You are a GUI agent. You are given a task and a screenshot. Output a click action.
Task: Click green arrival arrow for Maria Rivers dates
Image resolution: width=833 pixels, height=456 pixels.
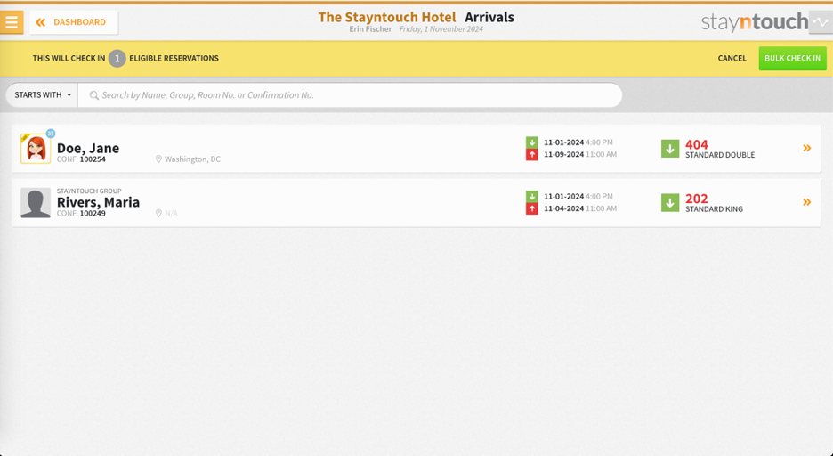532,197
